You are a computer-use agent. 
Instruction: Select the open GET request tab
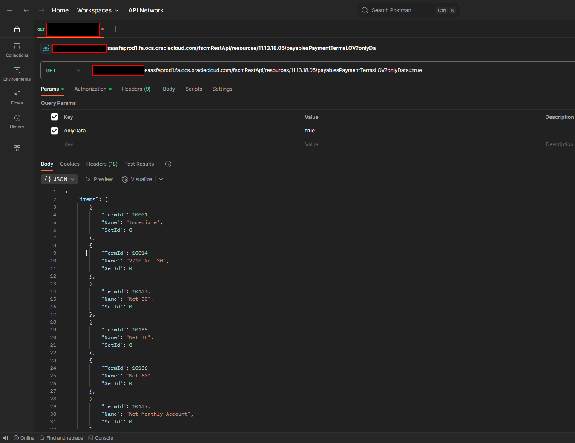[70, 29]
